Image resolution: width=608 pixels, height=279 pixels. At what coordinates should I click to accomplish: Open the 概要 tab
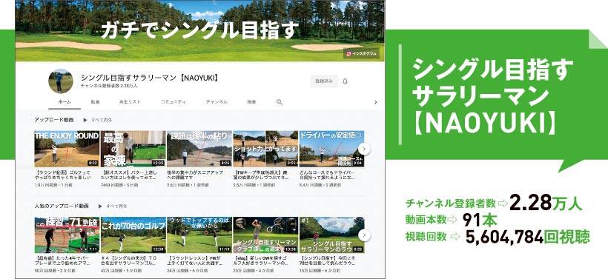(x=251, y=102)
